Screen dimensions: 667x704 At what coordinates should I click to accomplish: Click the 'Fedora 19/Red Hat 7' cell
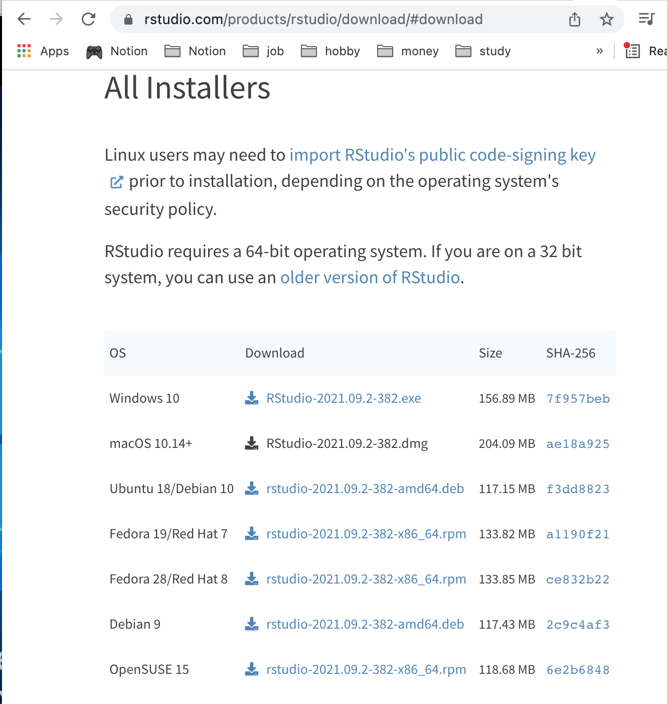click(x=169, y=534)
